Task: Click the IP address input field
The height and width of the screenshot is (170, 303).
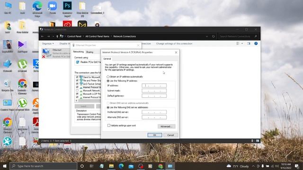Action: point(154,85)
